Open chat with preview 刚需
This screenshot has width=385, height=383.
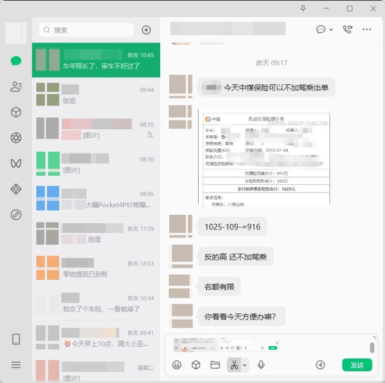click(x=96, y=233)
